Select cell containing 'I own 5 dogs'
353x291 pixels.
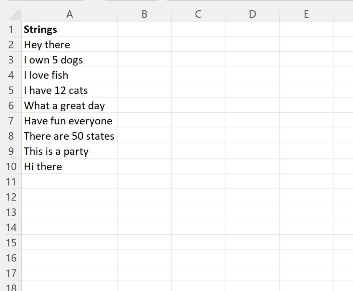coord(69,59)
